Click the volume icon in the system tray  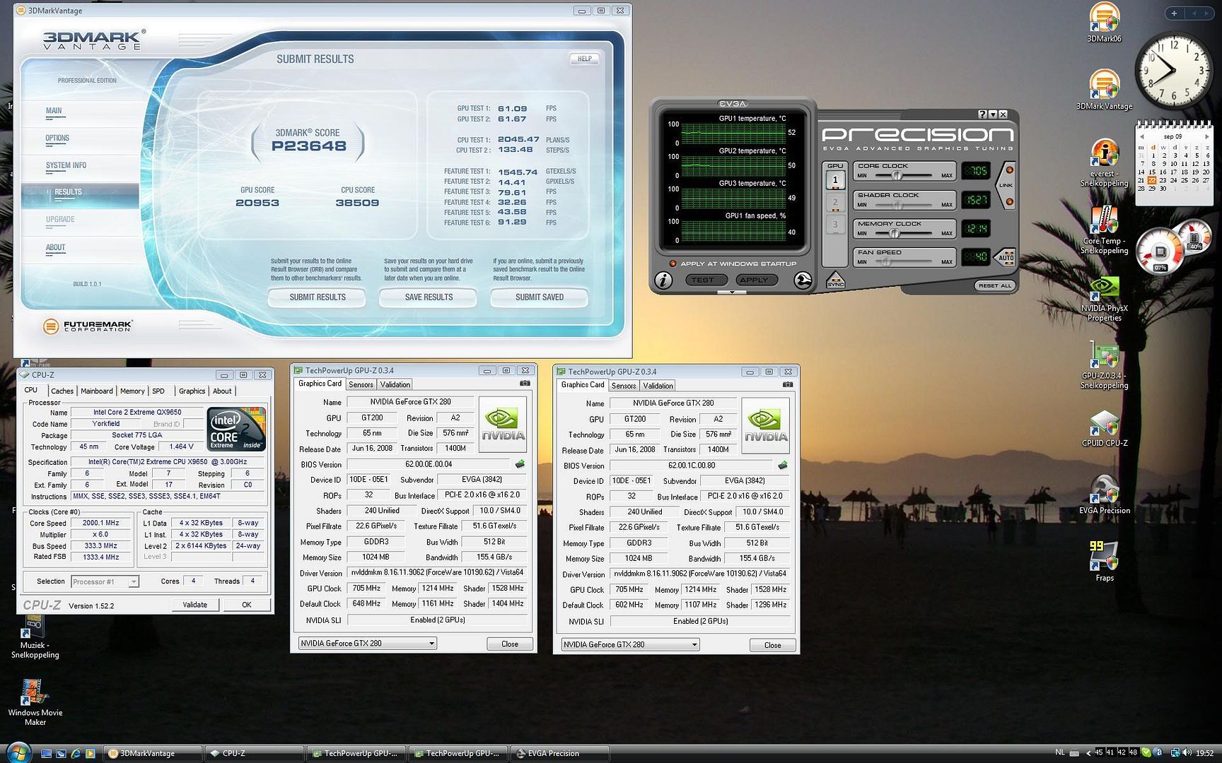click(1187, 753)
